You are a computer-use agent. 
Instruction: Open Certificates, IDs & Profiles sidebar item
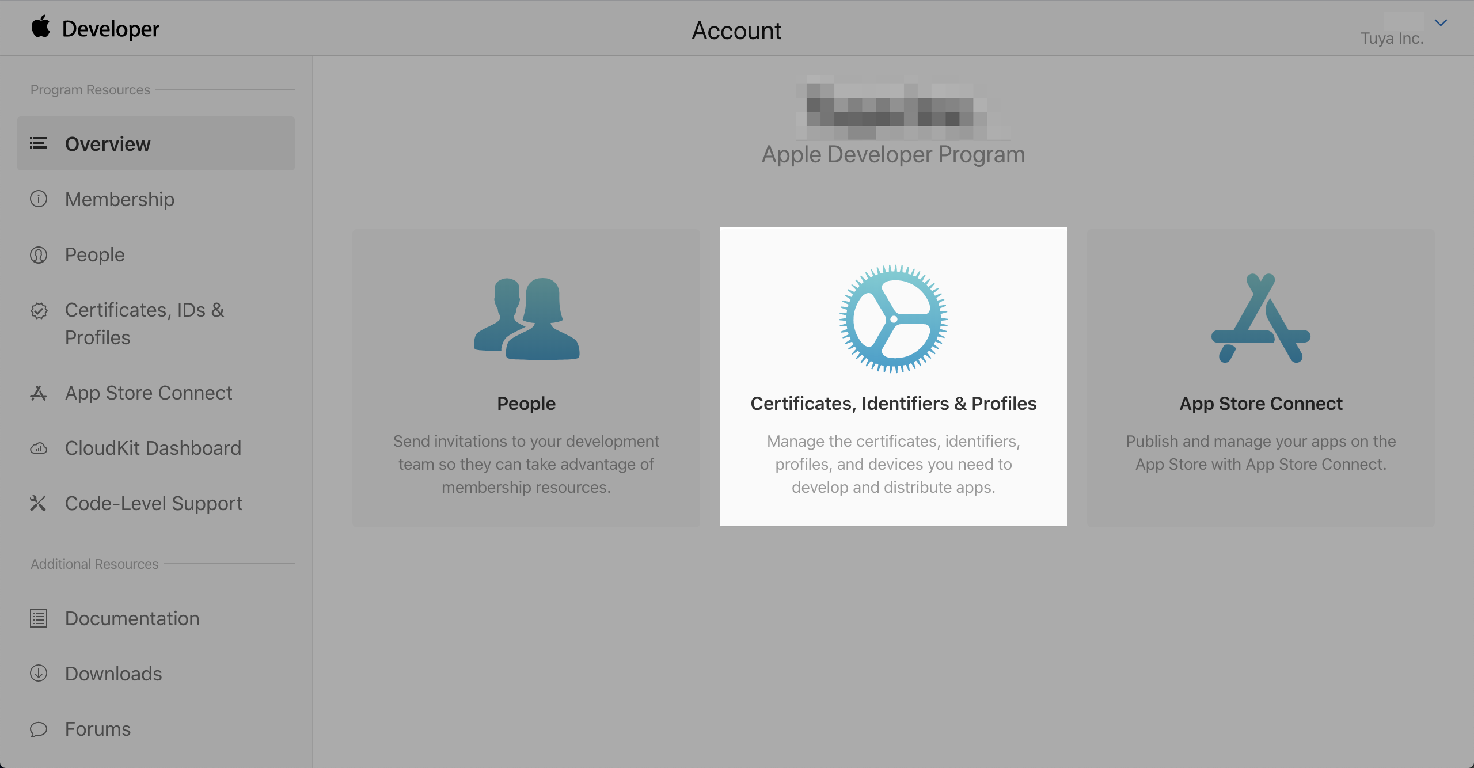click(145, 324)
